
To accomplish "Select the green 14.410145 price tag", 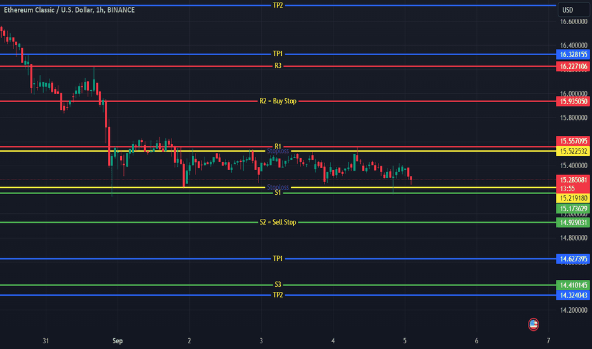I will point(573,286).
